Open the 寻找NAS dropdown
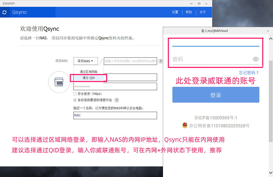Image resolution: width=273 pixels, height=177 pixels. (x=86, y=61)
